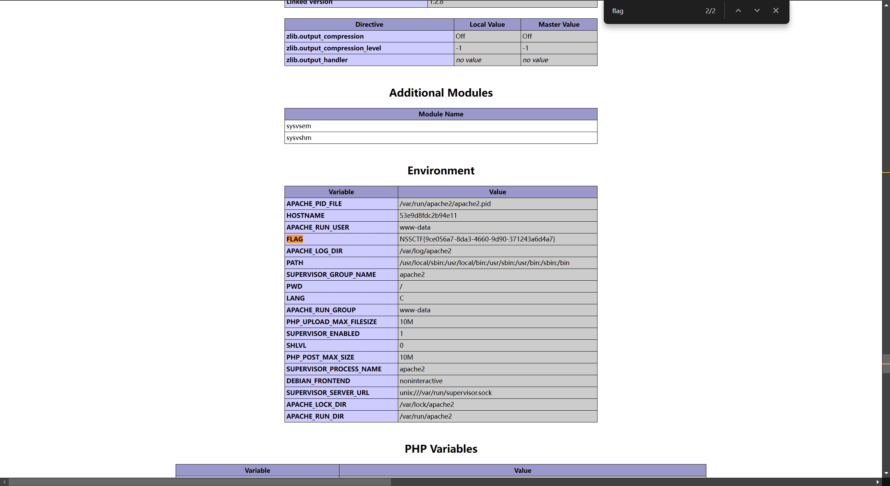Click /var/run/apache2/apache2.pid value

click(x=445, y=204)
